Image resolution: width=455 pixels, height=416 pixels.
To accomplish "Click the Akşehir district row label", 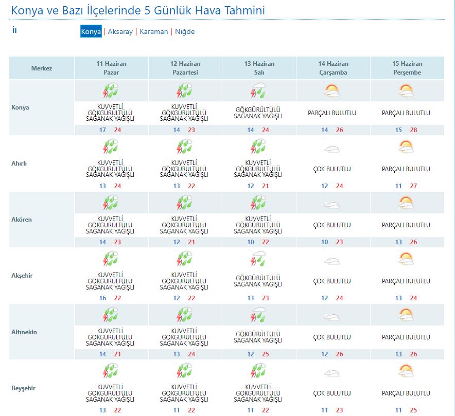I will pos(22,276).
